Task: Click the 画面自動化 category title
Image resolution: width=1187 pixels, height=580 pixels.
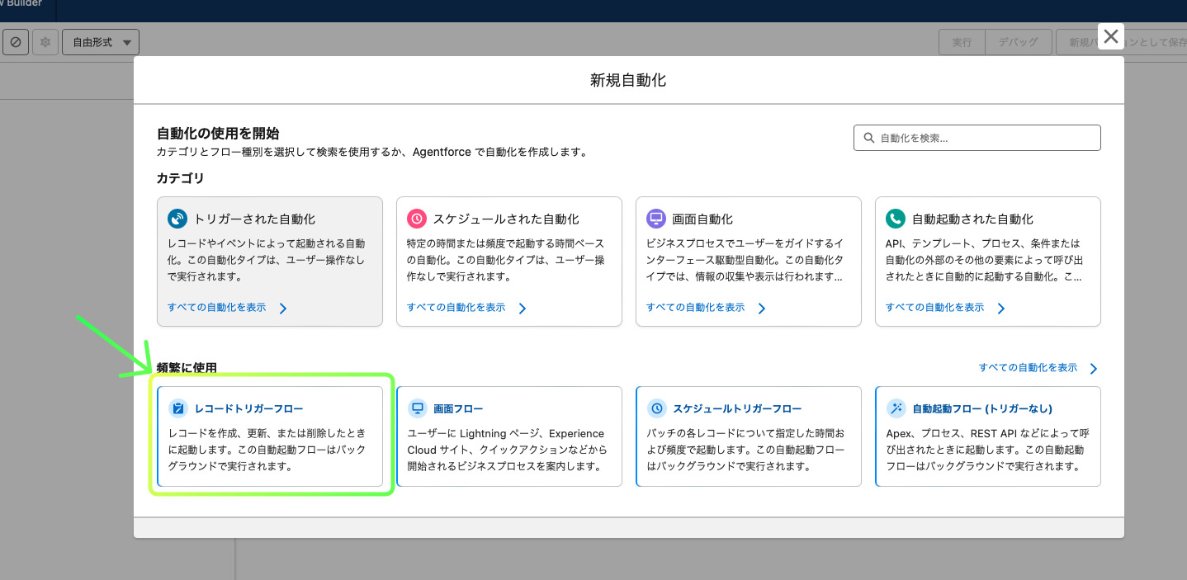Action: pos(702,219)
